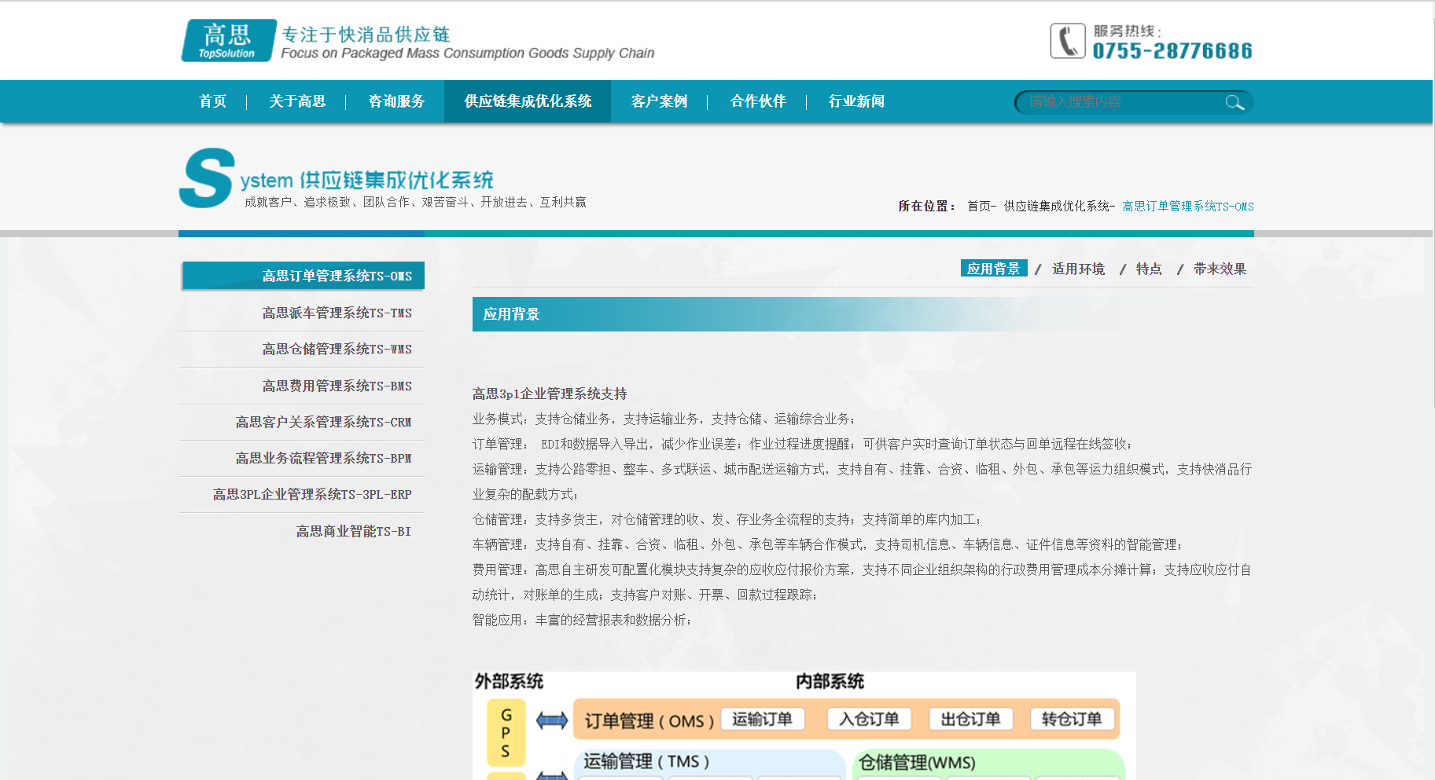Click the 出仓订单 box in diagram

pos(970,719)
